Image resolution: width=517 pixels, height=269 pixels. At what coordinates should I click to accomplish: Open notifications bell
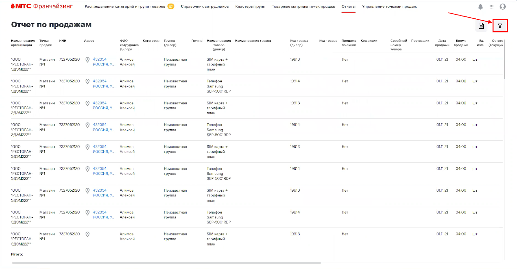coord(480,6)
